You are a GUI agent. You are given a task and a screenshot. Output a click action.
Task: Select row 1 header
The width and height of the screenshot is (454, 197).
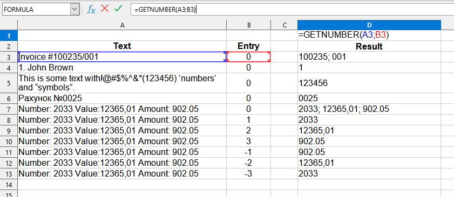tap(9, 36)
